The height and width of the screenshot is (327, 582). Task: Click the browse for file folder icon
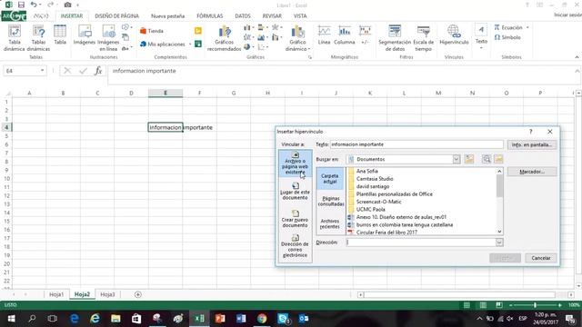pyautogui.click(x=498, y=159)
